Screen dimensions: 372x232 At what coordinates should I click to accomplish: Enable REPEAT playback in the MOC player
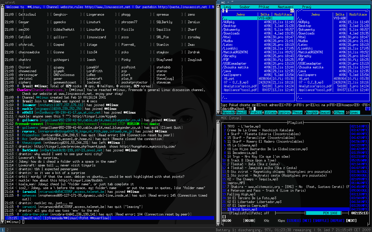[337, 220]
